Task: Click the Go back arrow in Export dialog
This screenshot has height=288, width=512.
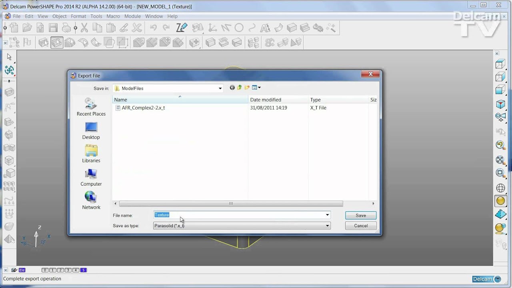Action: (232, 88)
